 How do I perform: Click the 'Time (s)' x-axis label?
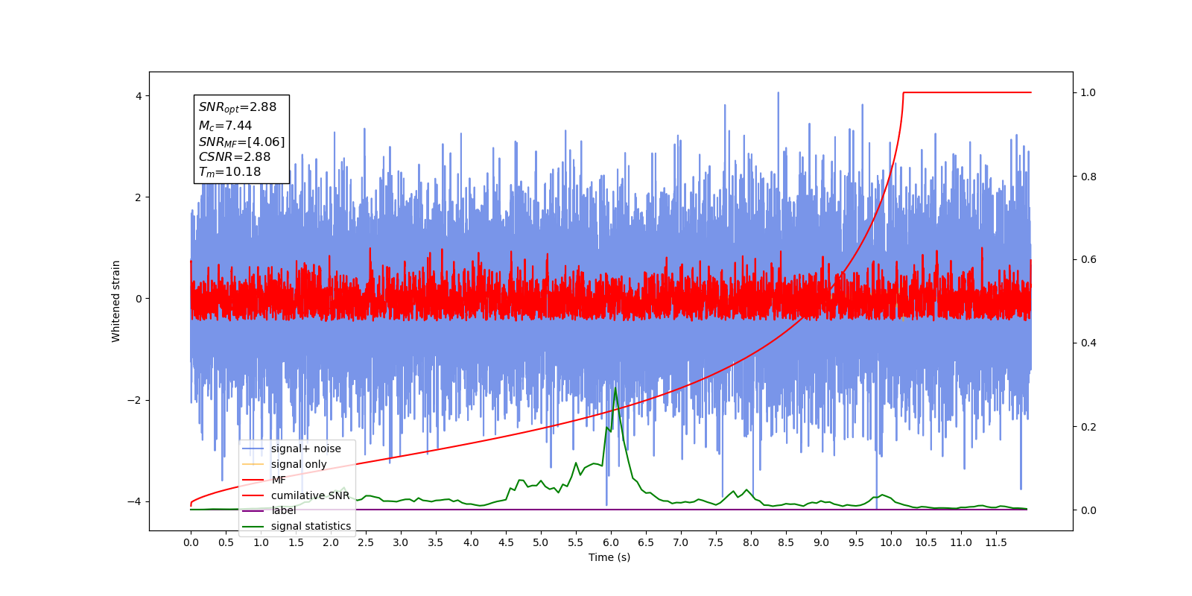click(x=609, y=557)
